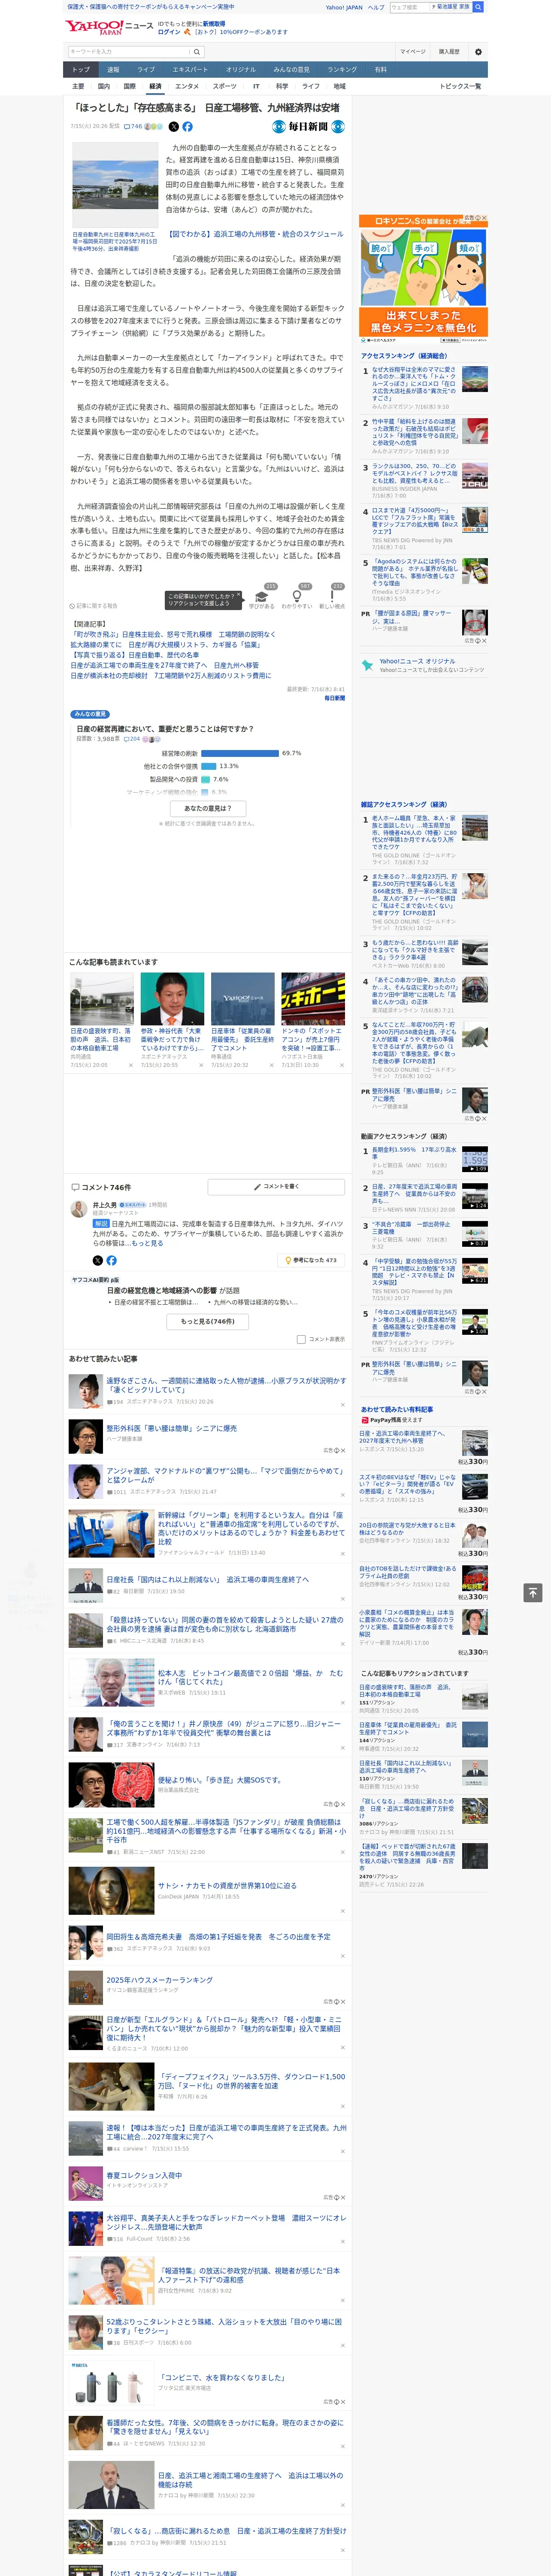The height and width of the screenshot is (2576, 551).
Task: Open expert 井上久男 avatar
Action: (79, 1209)
